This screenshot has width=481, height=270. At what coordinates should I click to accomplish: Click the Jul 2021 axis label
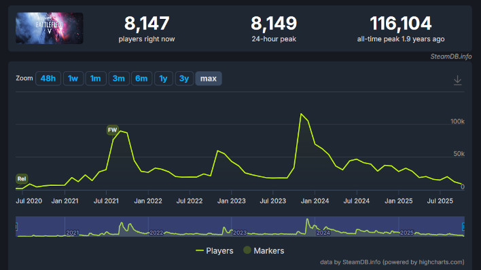tap(106, 201)
